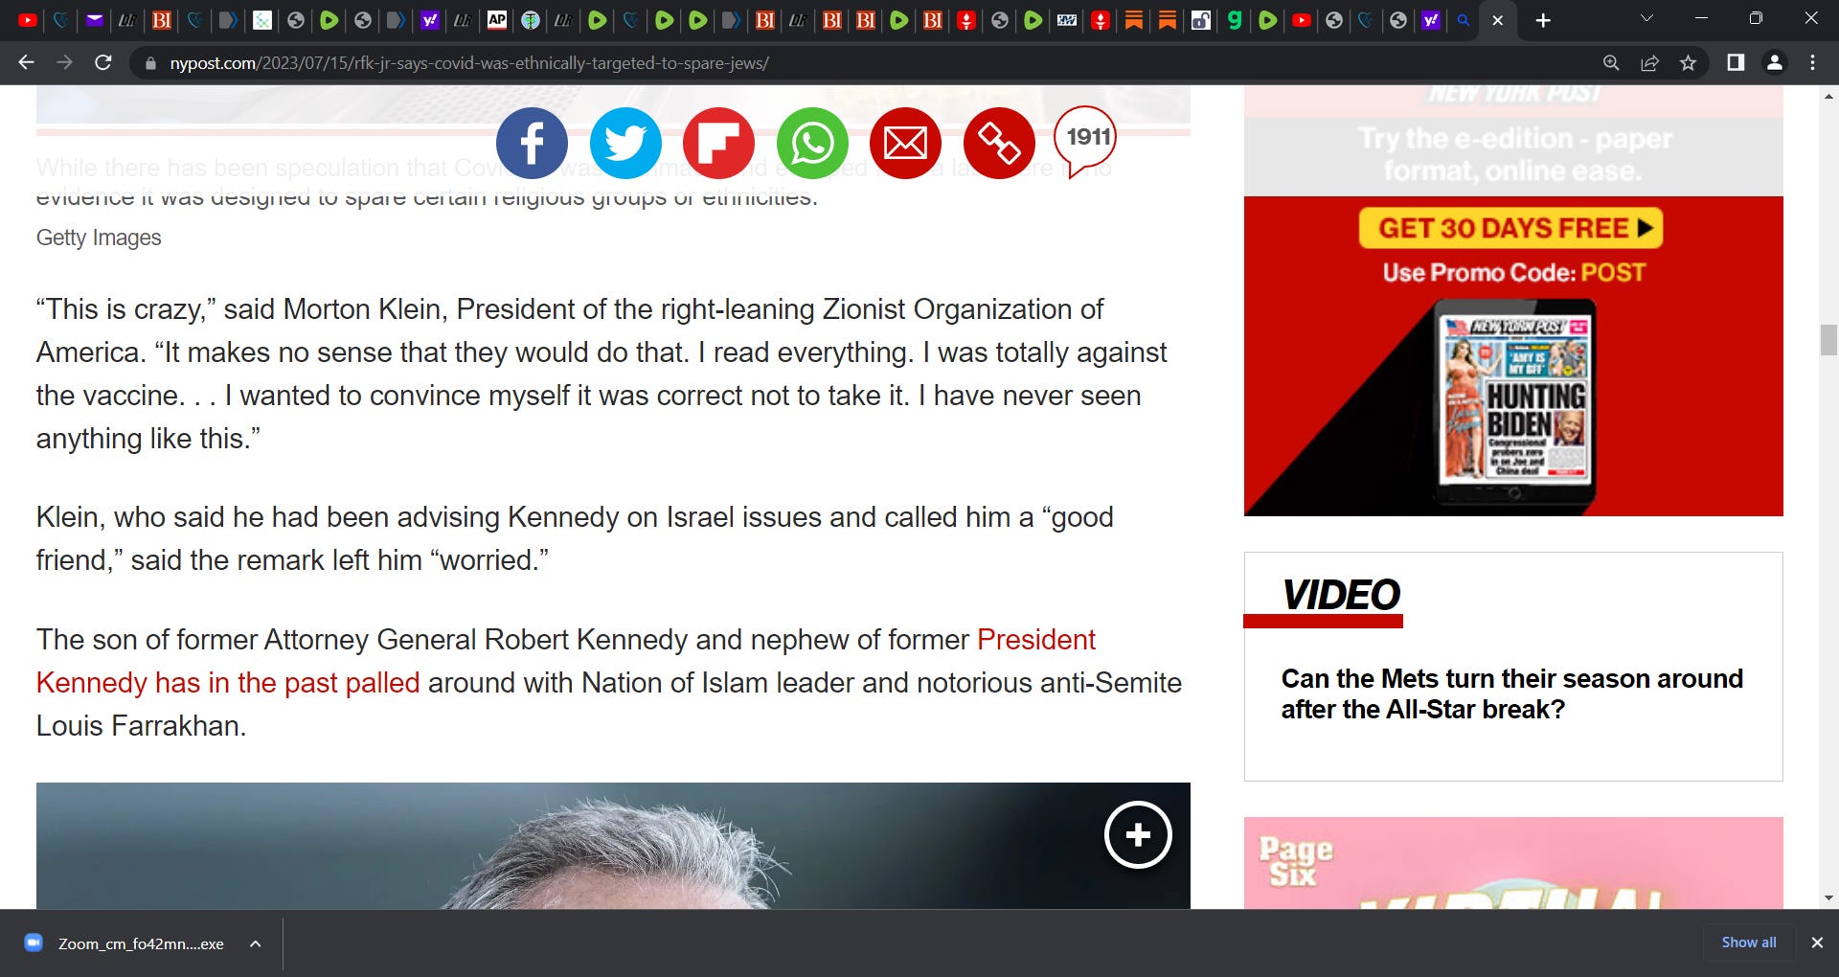The width and height of the screenshot is (1839, 977).
Task: Open the Chrome three-dot menu
Action: (x=1812, y=63)
